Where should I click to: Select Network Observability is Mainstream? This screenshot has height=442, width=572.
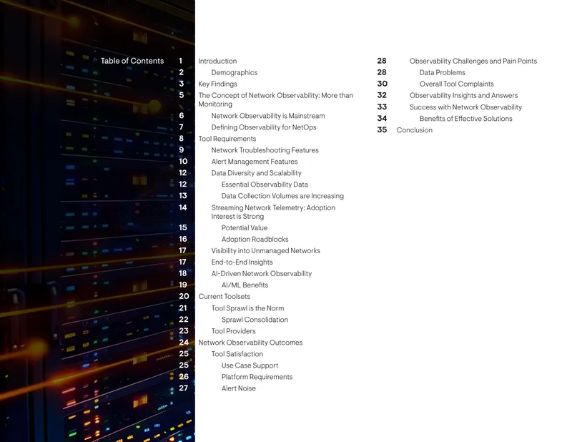(267, 116)
